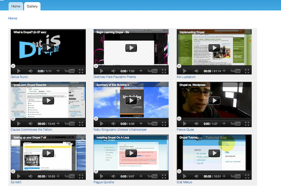Open the Home tab
This screenshot has height=186, width=281.
point(16,6)
